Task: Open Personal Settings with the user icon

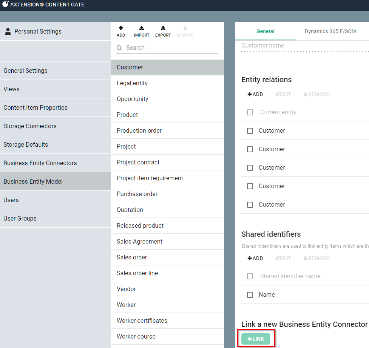Action: [x=8, y=32]
